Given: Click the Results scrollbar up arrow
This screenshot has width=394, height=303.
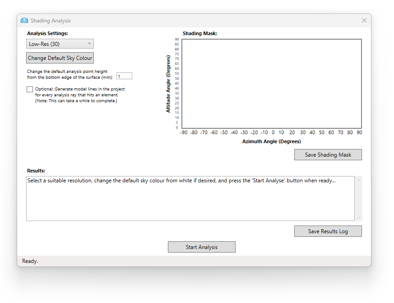Looking at the screenshot, I should tap(358, 180).
